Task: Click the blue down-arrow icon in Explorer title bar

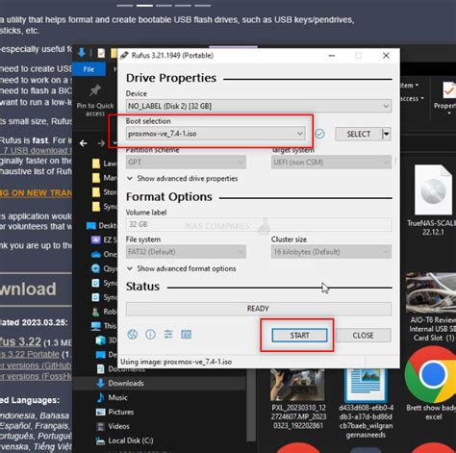Action: [82, 53]
